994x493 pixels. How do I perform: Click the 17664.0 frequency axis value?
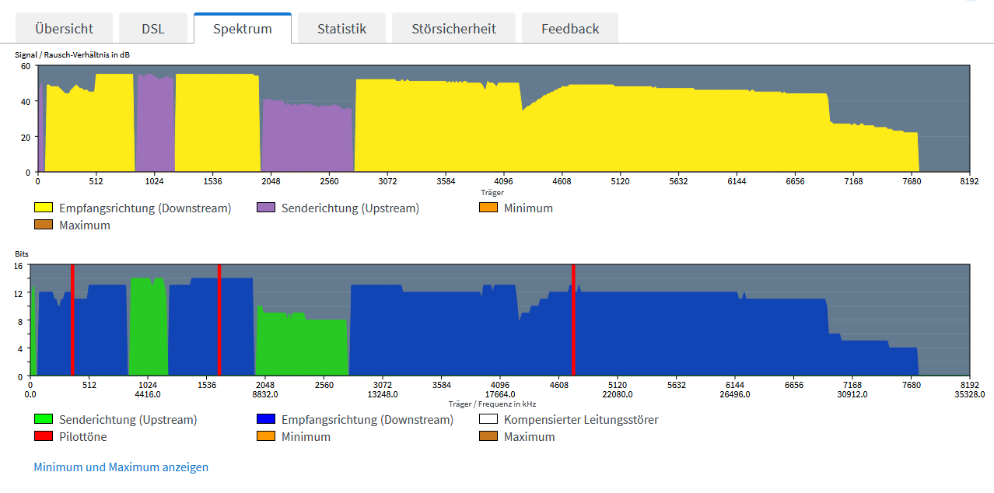pyautogui.click(x=500, y=394)
